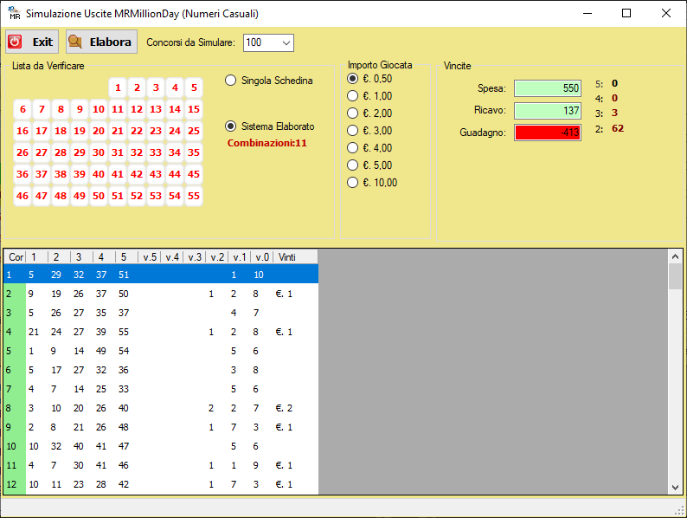687x518 pixels.
Task: Toggle number 1 in the verification grid
Action: point(118,87)
